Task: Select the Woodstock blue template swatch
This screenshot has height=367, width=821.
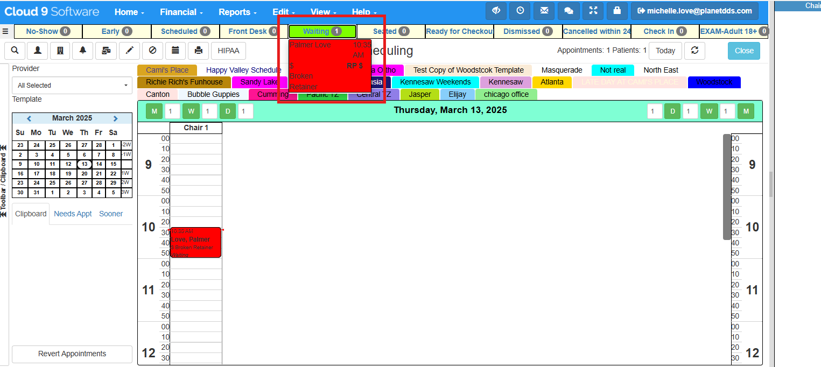Action: (714, 82)
